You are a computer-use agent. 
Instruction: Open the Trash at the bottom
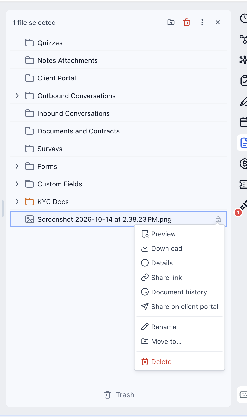(x=119, y=395)
